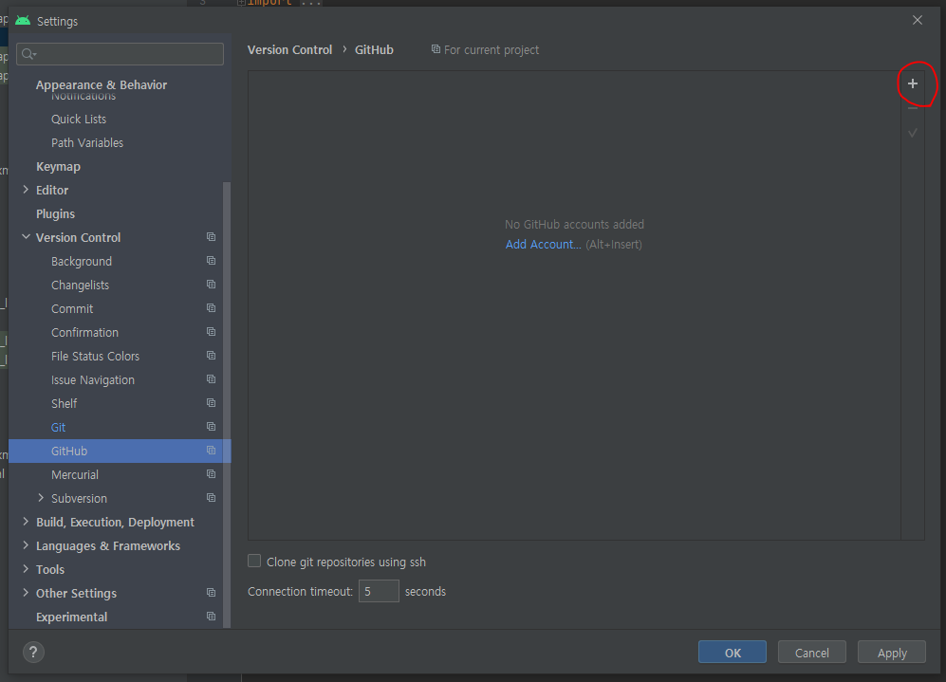Select Commit under Version Control

pyautogui.click(x=72, y=308)
